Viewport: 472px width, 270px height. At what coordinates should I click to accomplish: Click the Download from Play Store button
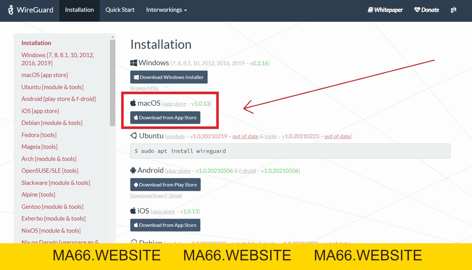[165, 185]
